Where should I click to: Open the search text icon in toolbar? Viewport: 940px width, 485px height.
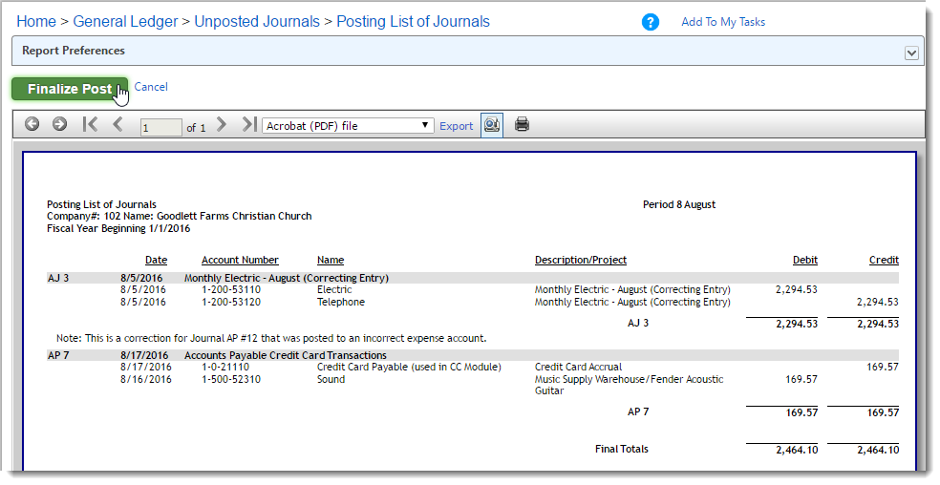tap(492, 125)
